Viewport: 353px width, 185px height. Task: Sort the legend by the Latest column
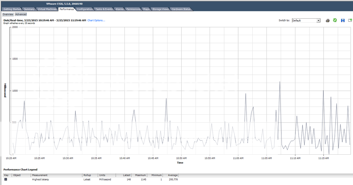(123, 175)
